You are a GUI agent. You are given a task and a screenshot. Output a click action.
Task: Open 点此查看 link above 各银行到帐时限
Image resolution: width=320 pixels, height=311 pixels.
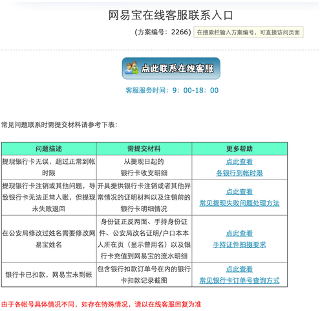point(239,161)
